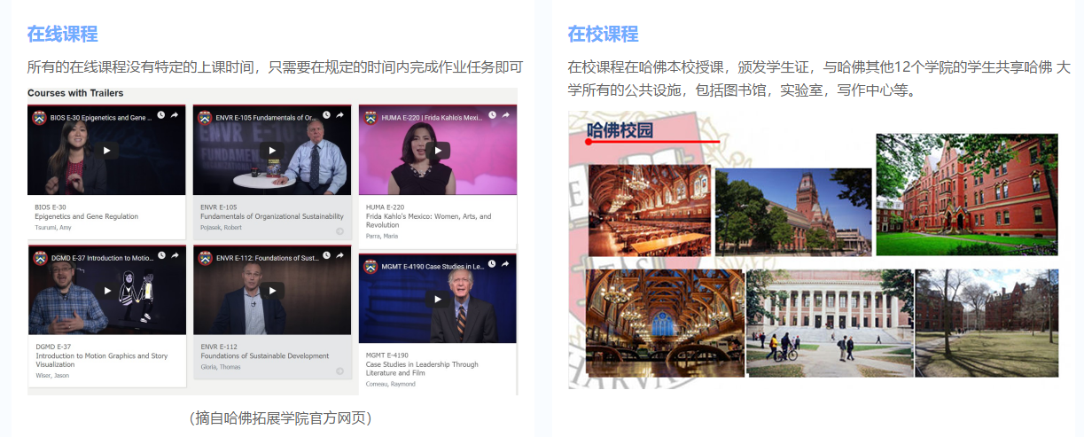This screenshot has height=437, width=1084.
Task: Select 'Fundamentals of Organizational Sustainability' course name
Action: [x=272, y=216]
